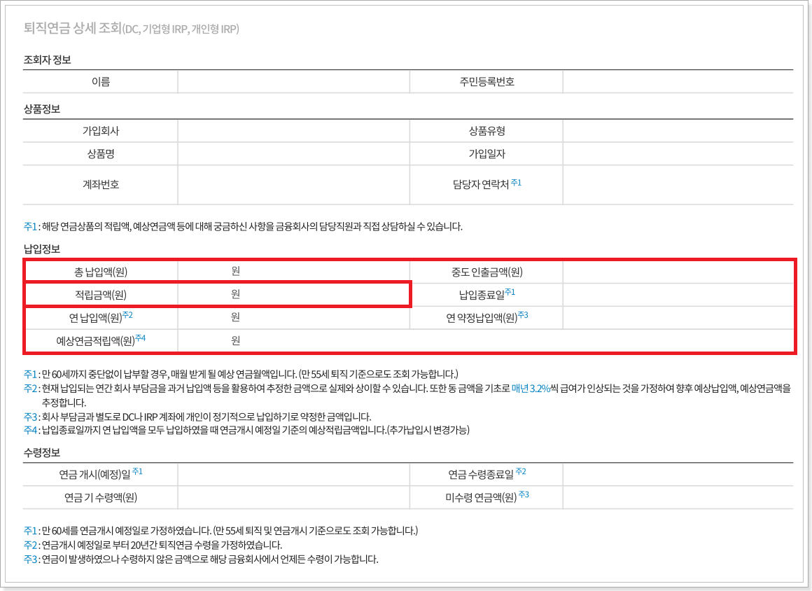812x591 pixels.
Task: Click the '미수령 연금액(원)' label cell
Action: point(486,498)
